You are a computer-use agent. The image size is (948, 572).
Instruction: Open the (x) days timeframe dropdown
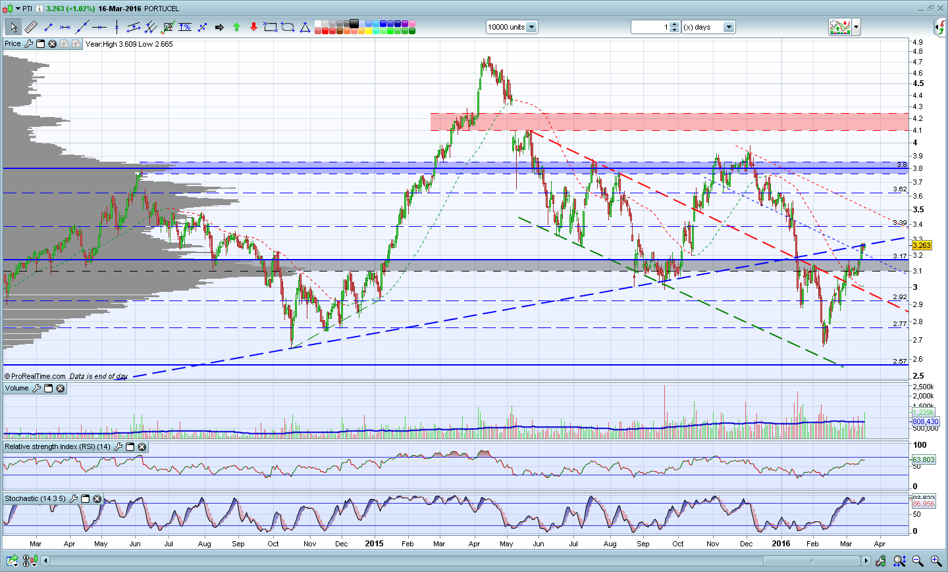click(728, 27)
